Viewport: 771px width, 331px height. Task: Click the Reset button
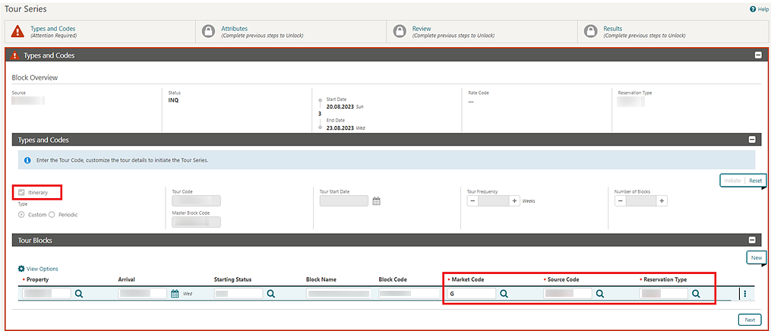pyautogui.click(x=755, y=181)
